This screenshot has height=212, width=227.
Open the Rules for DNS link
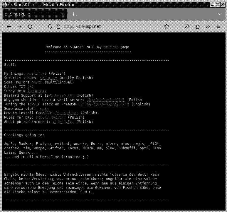point(51,117)
